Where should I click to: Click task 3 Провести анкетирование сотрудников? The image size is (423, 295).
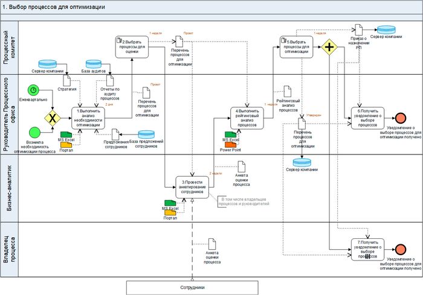pyautogui.click(x=193, y=185)
